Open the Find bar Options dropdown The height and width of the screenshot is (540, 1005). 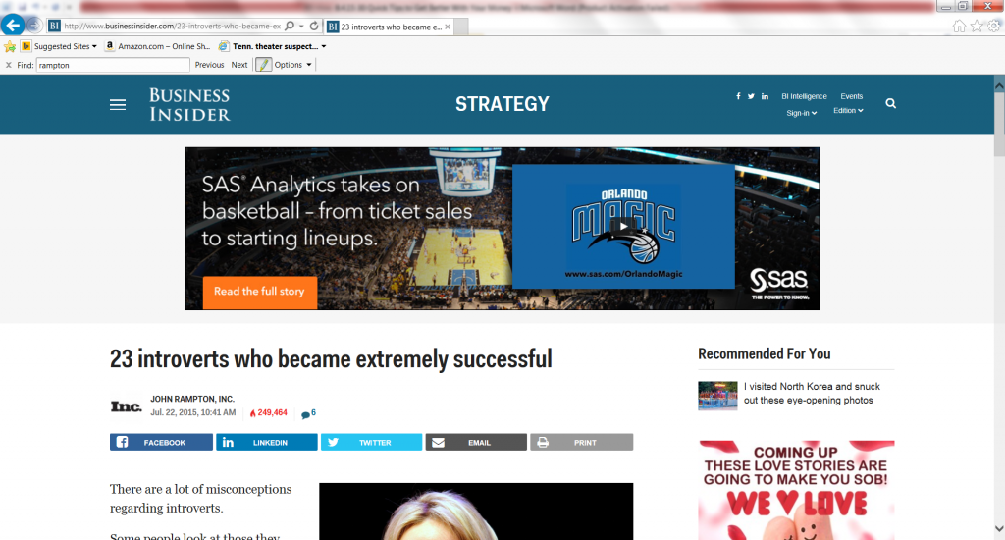coord(292,65)
